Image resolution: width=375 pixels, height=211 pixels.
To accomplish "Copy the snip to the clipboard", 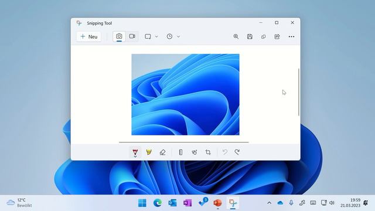I will (x=263, y=36).
